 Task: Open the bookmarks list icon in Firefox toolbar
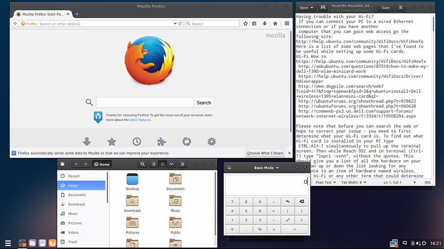pyautogui.click(x=254, y=24)
